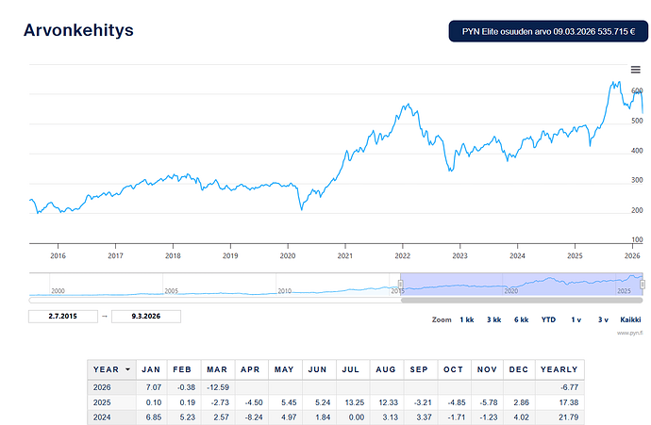
Task: Click the YEAR column sort arrow
Action: [127, 369]
